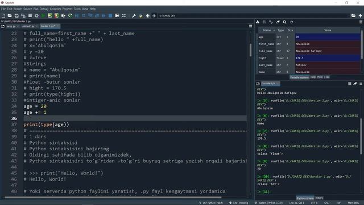Re-run the last script icon

click(70, 15)
